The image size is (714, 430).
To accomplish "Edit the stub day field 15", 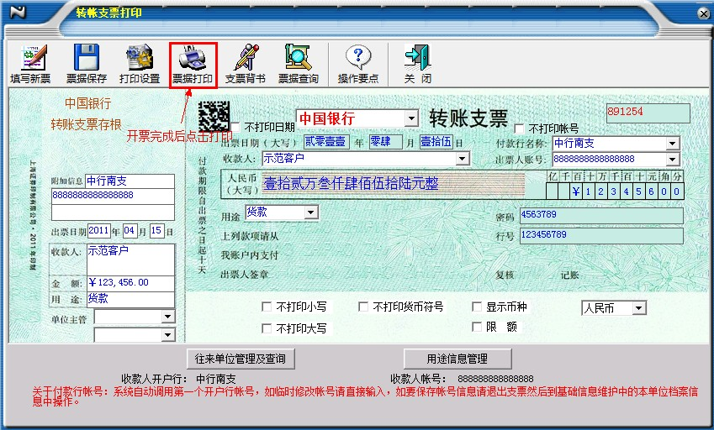I will 156,230.
